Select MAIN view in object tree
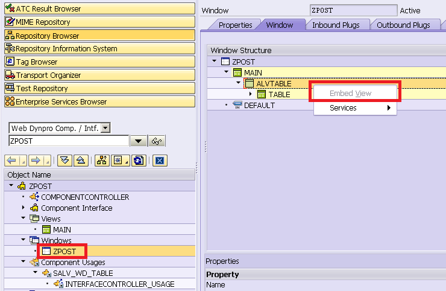 [x=61, y=229]
